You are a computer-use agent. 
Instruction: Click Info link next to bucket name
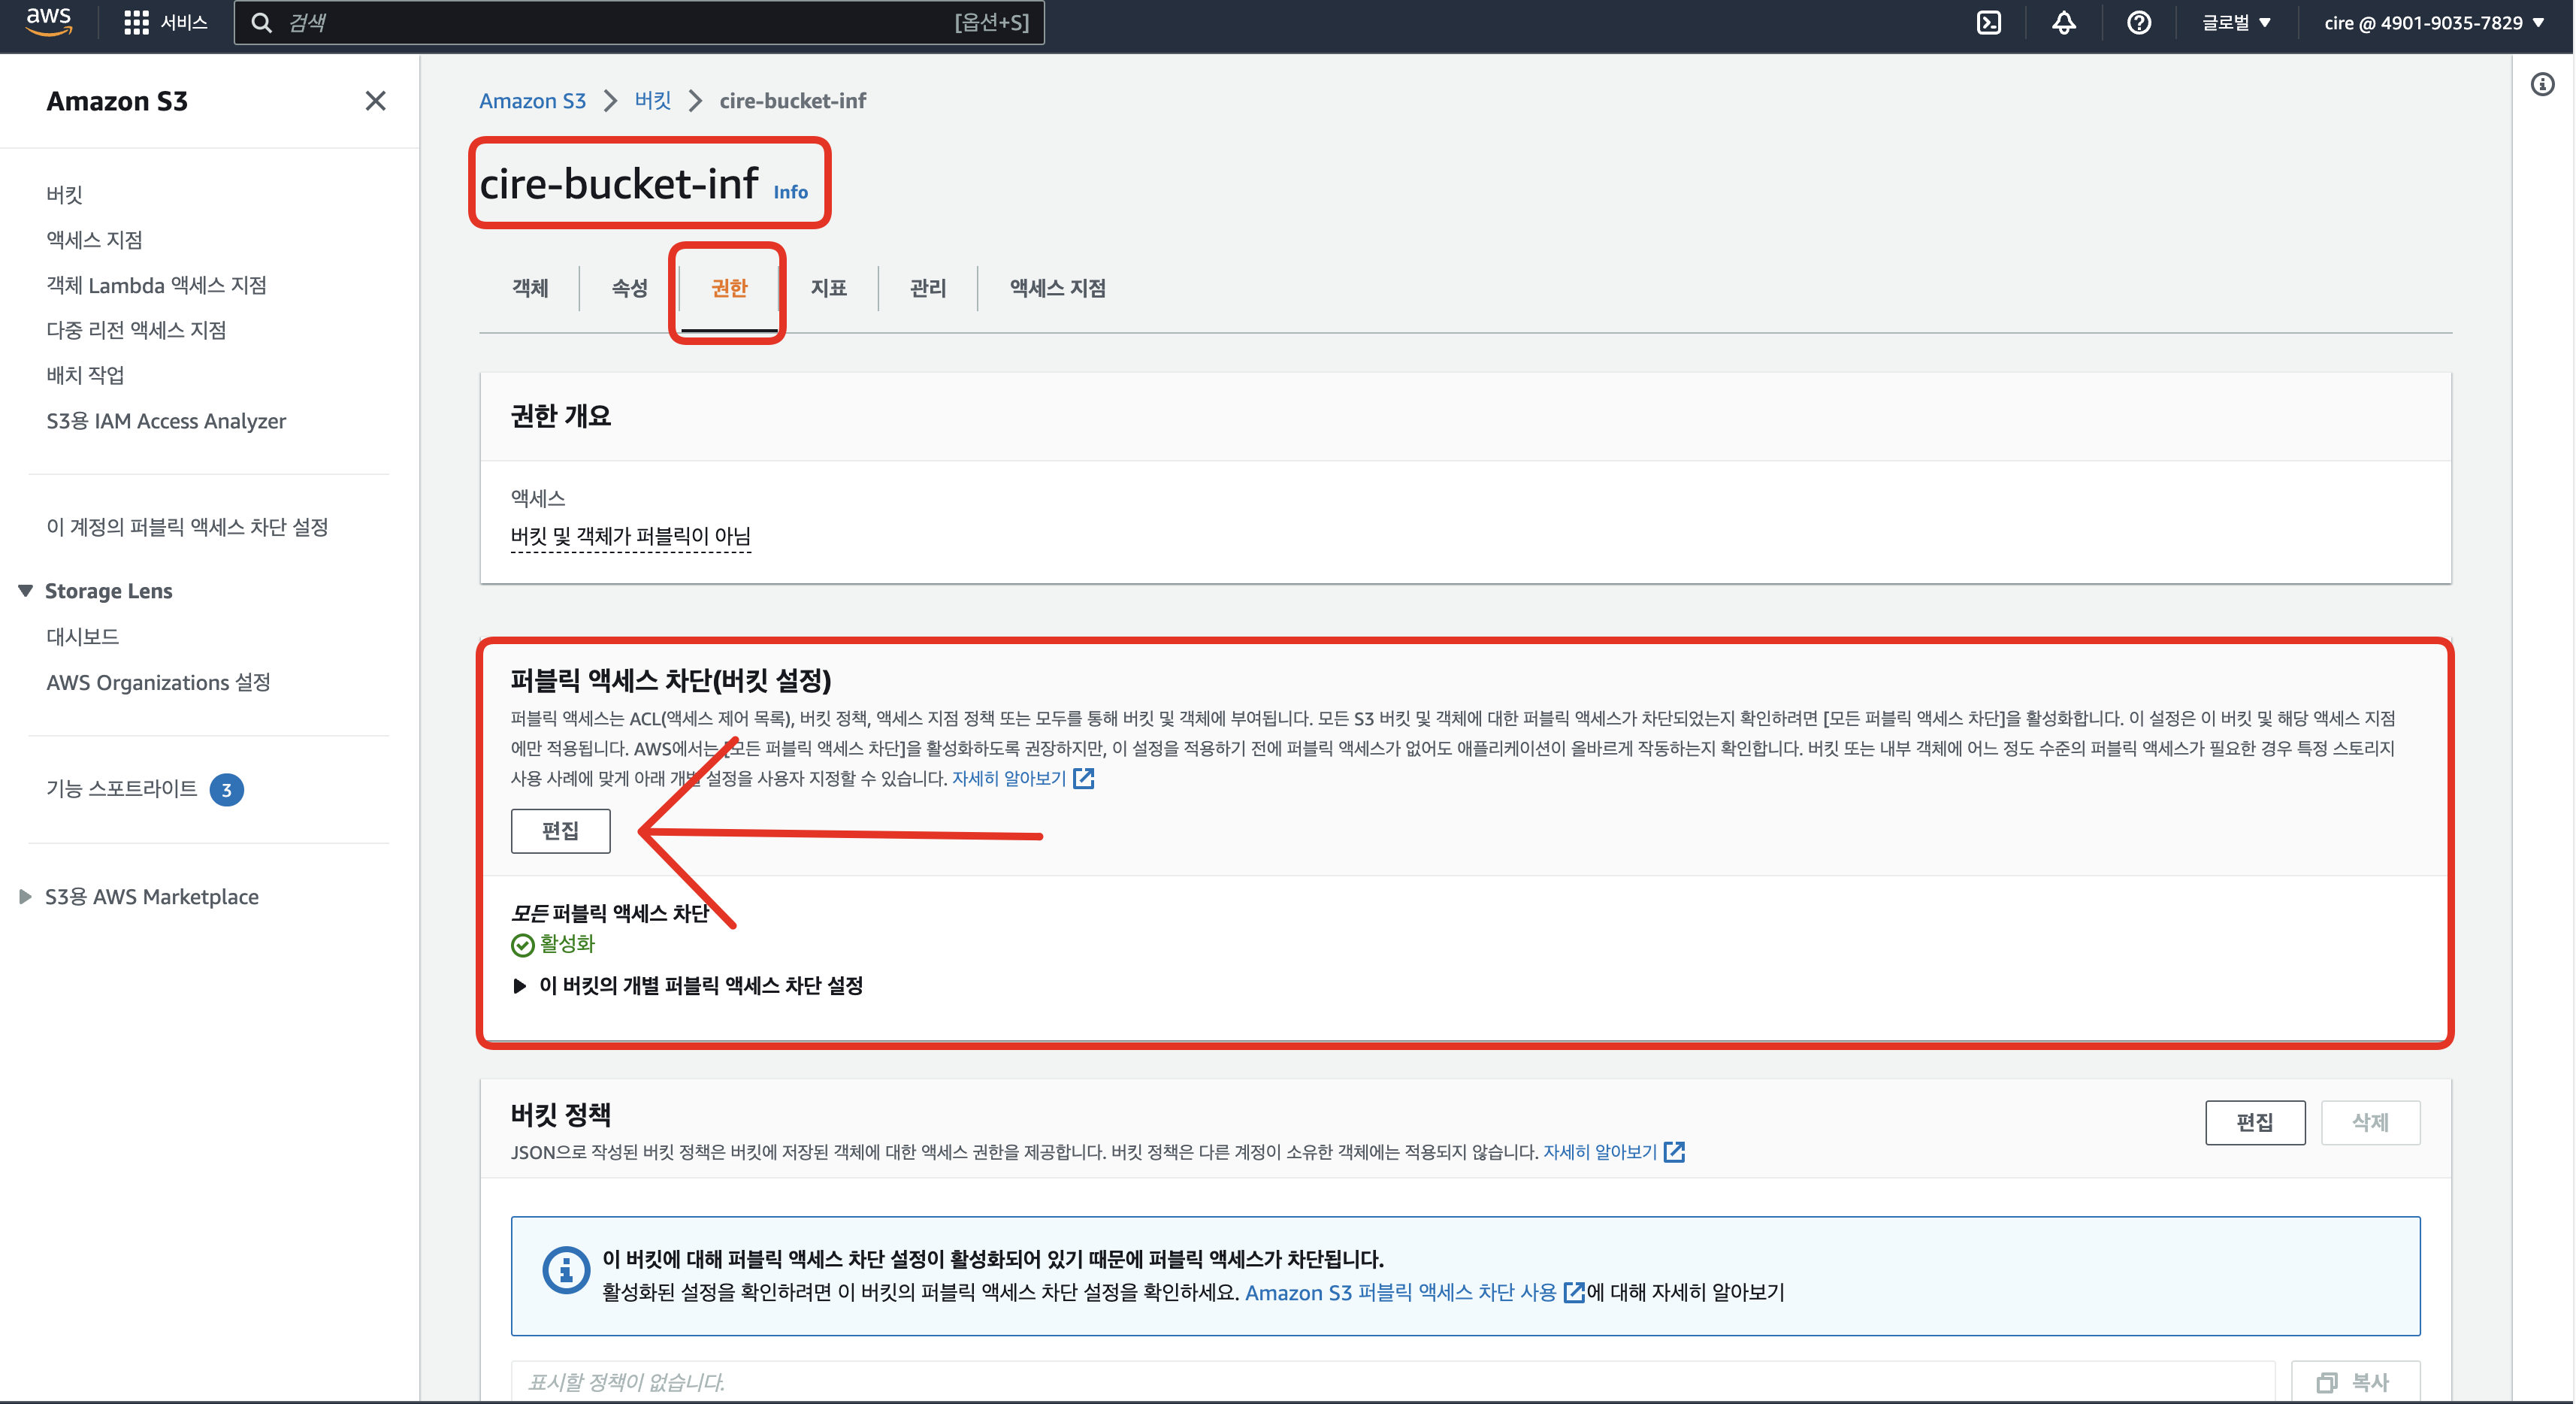pyautogui.click(x=790, y=192)
